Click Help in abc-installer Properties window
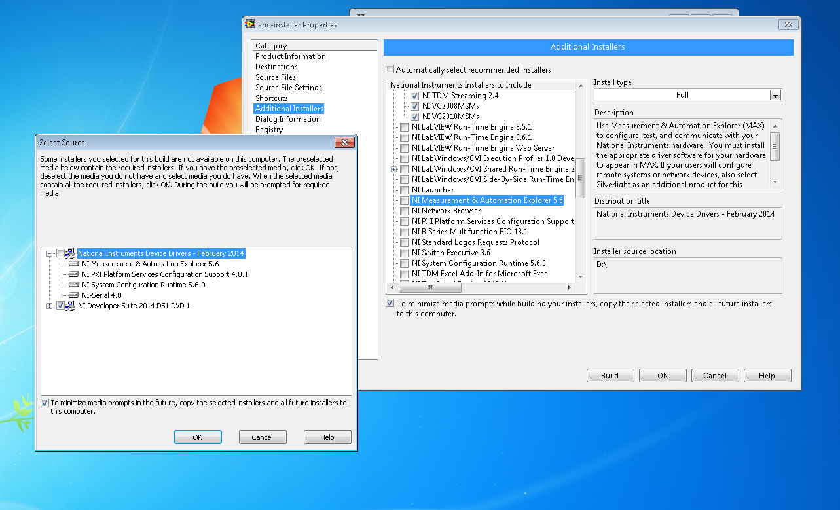The image size is (840, 510). [x=767, y=376]
